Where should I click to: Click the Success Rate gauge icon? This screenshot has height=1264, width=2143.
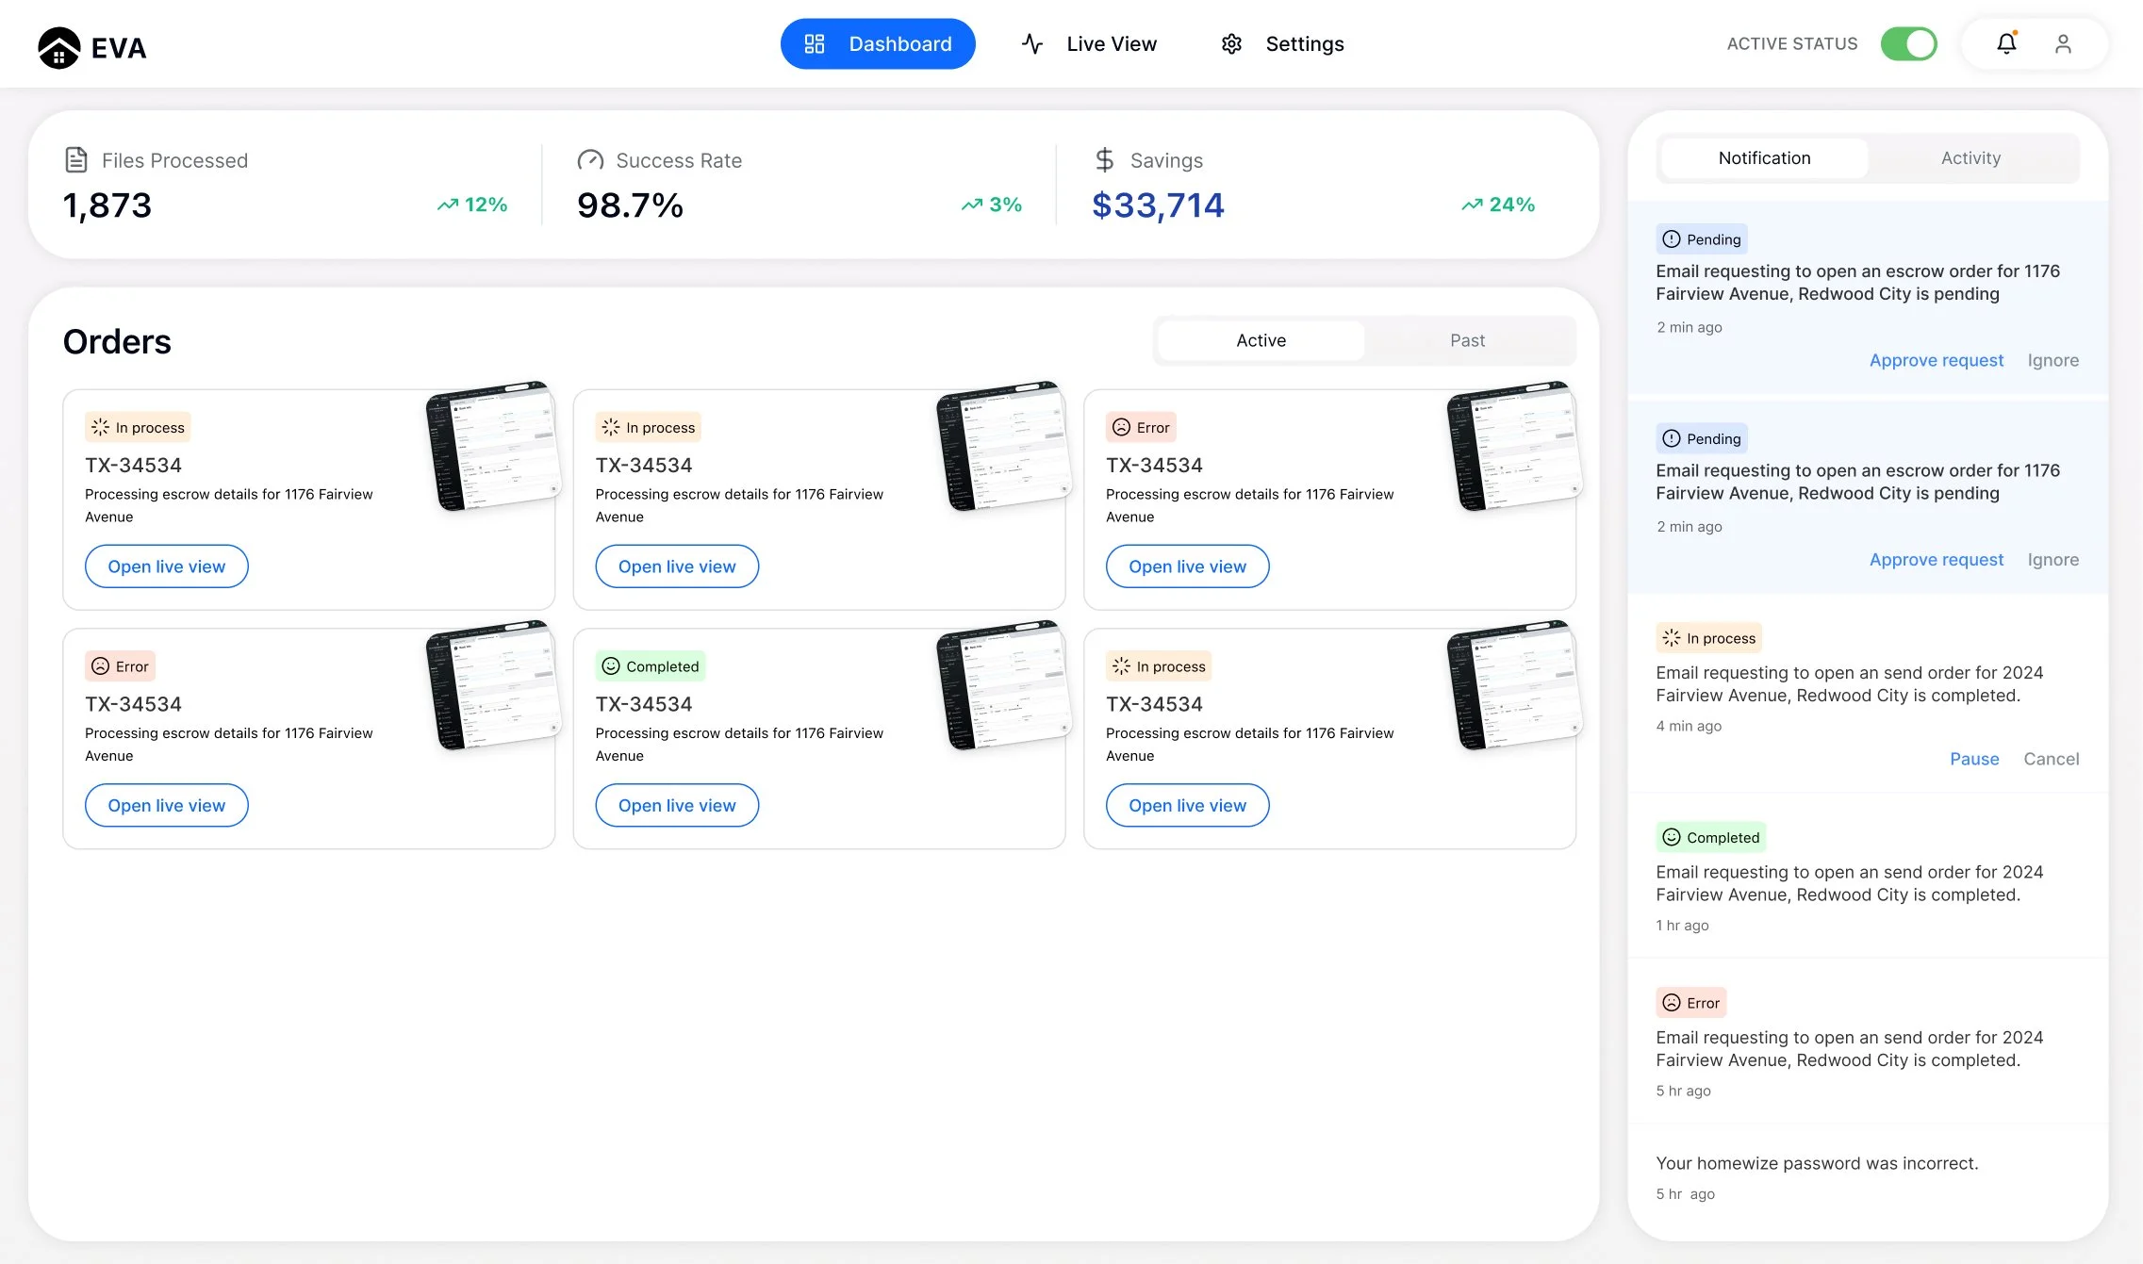pyautogui.click(x=590, y=160)
